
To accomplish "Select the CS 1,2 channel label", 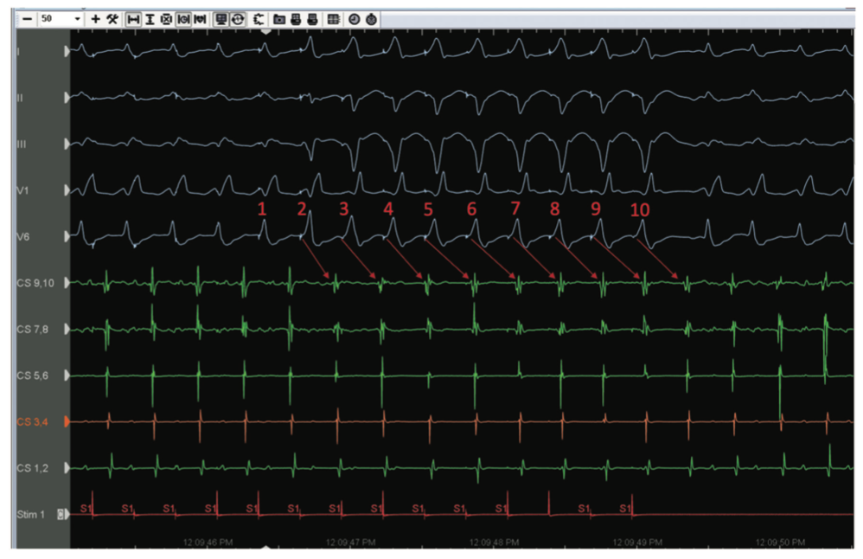I will click(x=35, y=468).
